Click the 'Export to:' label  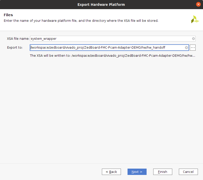(x=15, y=48)
